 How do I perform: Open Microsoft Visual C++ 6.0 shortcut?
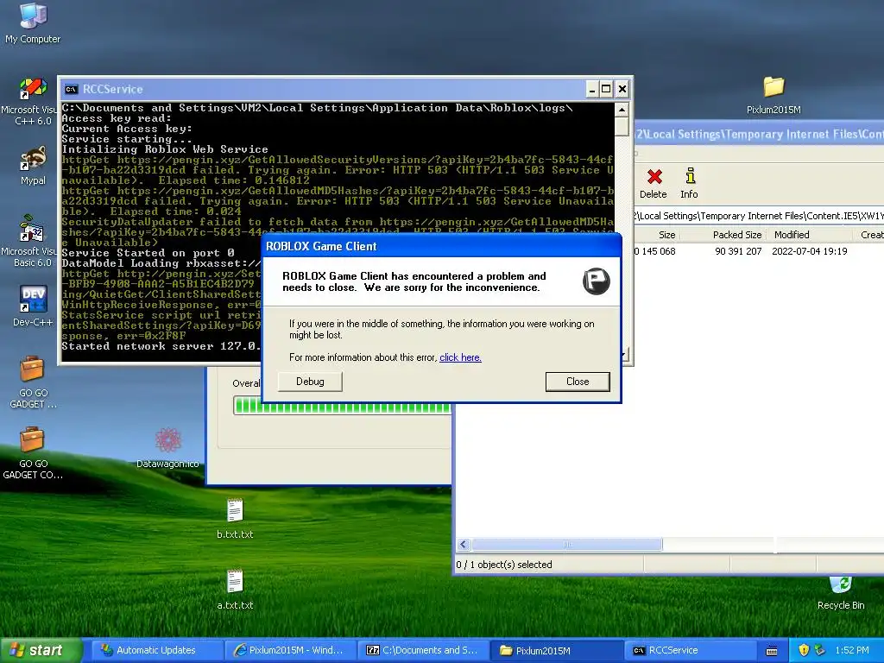[x=33, y=102]
